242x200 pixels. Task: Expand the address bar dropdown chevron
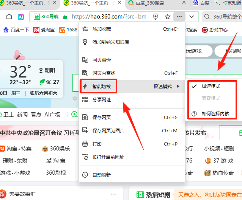192,17
